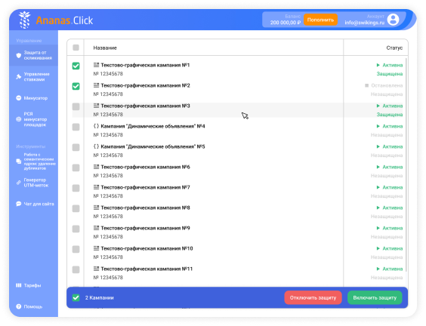Open Защита от скликивания section
This screenshot has width=426, height=326.
[33, 55]
